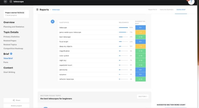Select Start Writing under Content
The width and height of the screenshot is (199, 108).
[x=9, y=72]
